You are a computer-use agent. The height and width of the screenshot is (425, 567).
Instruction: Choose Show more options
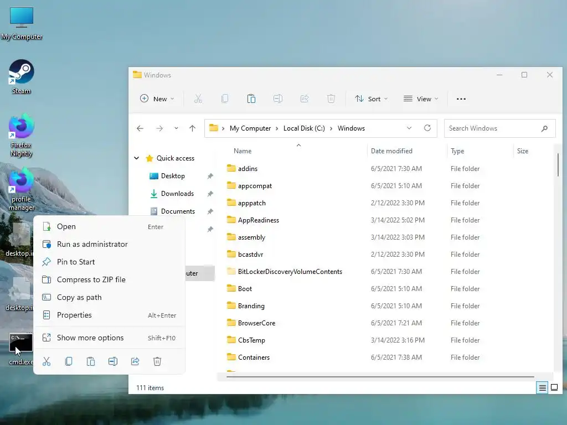point(109,338)
